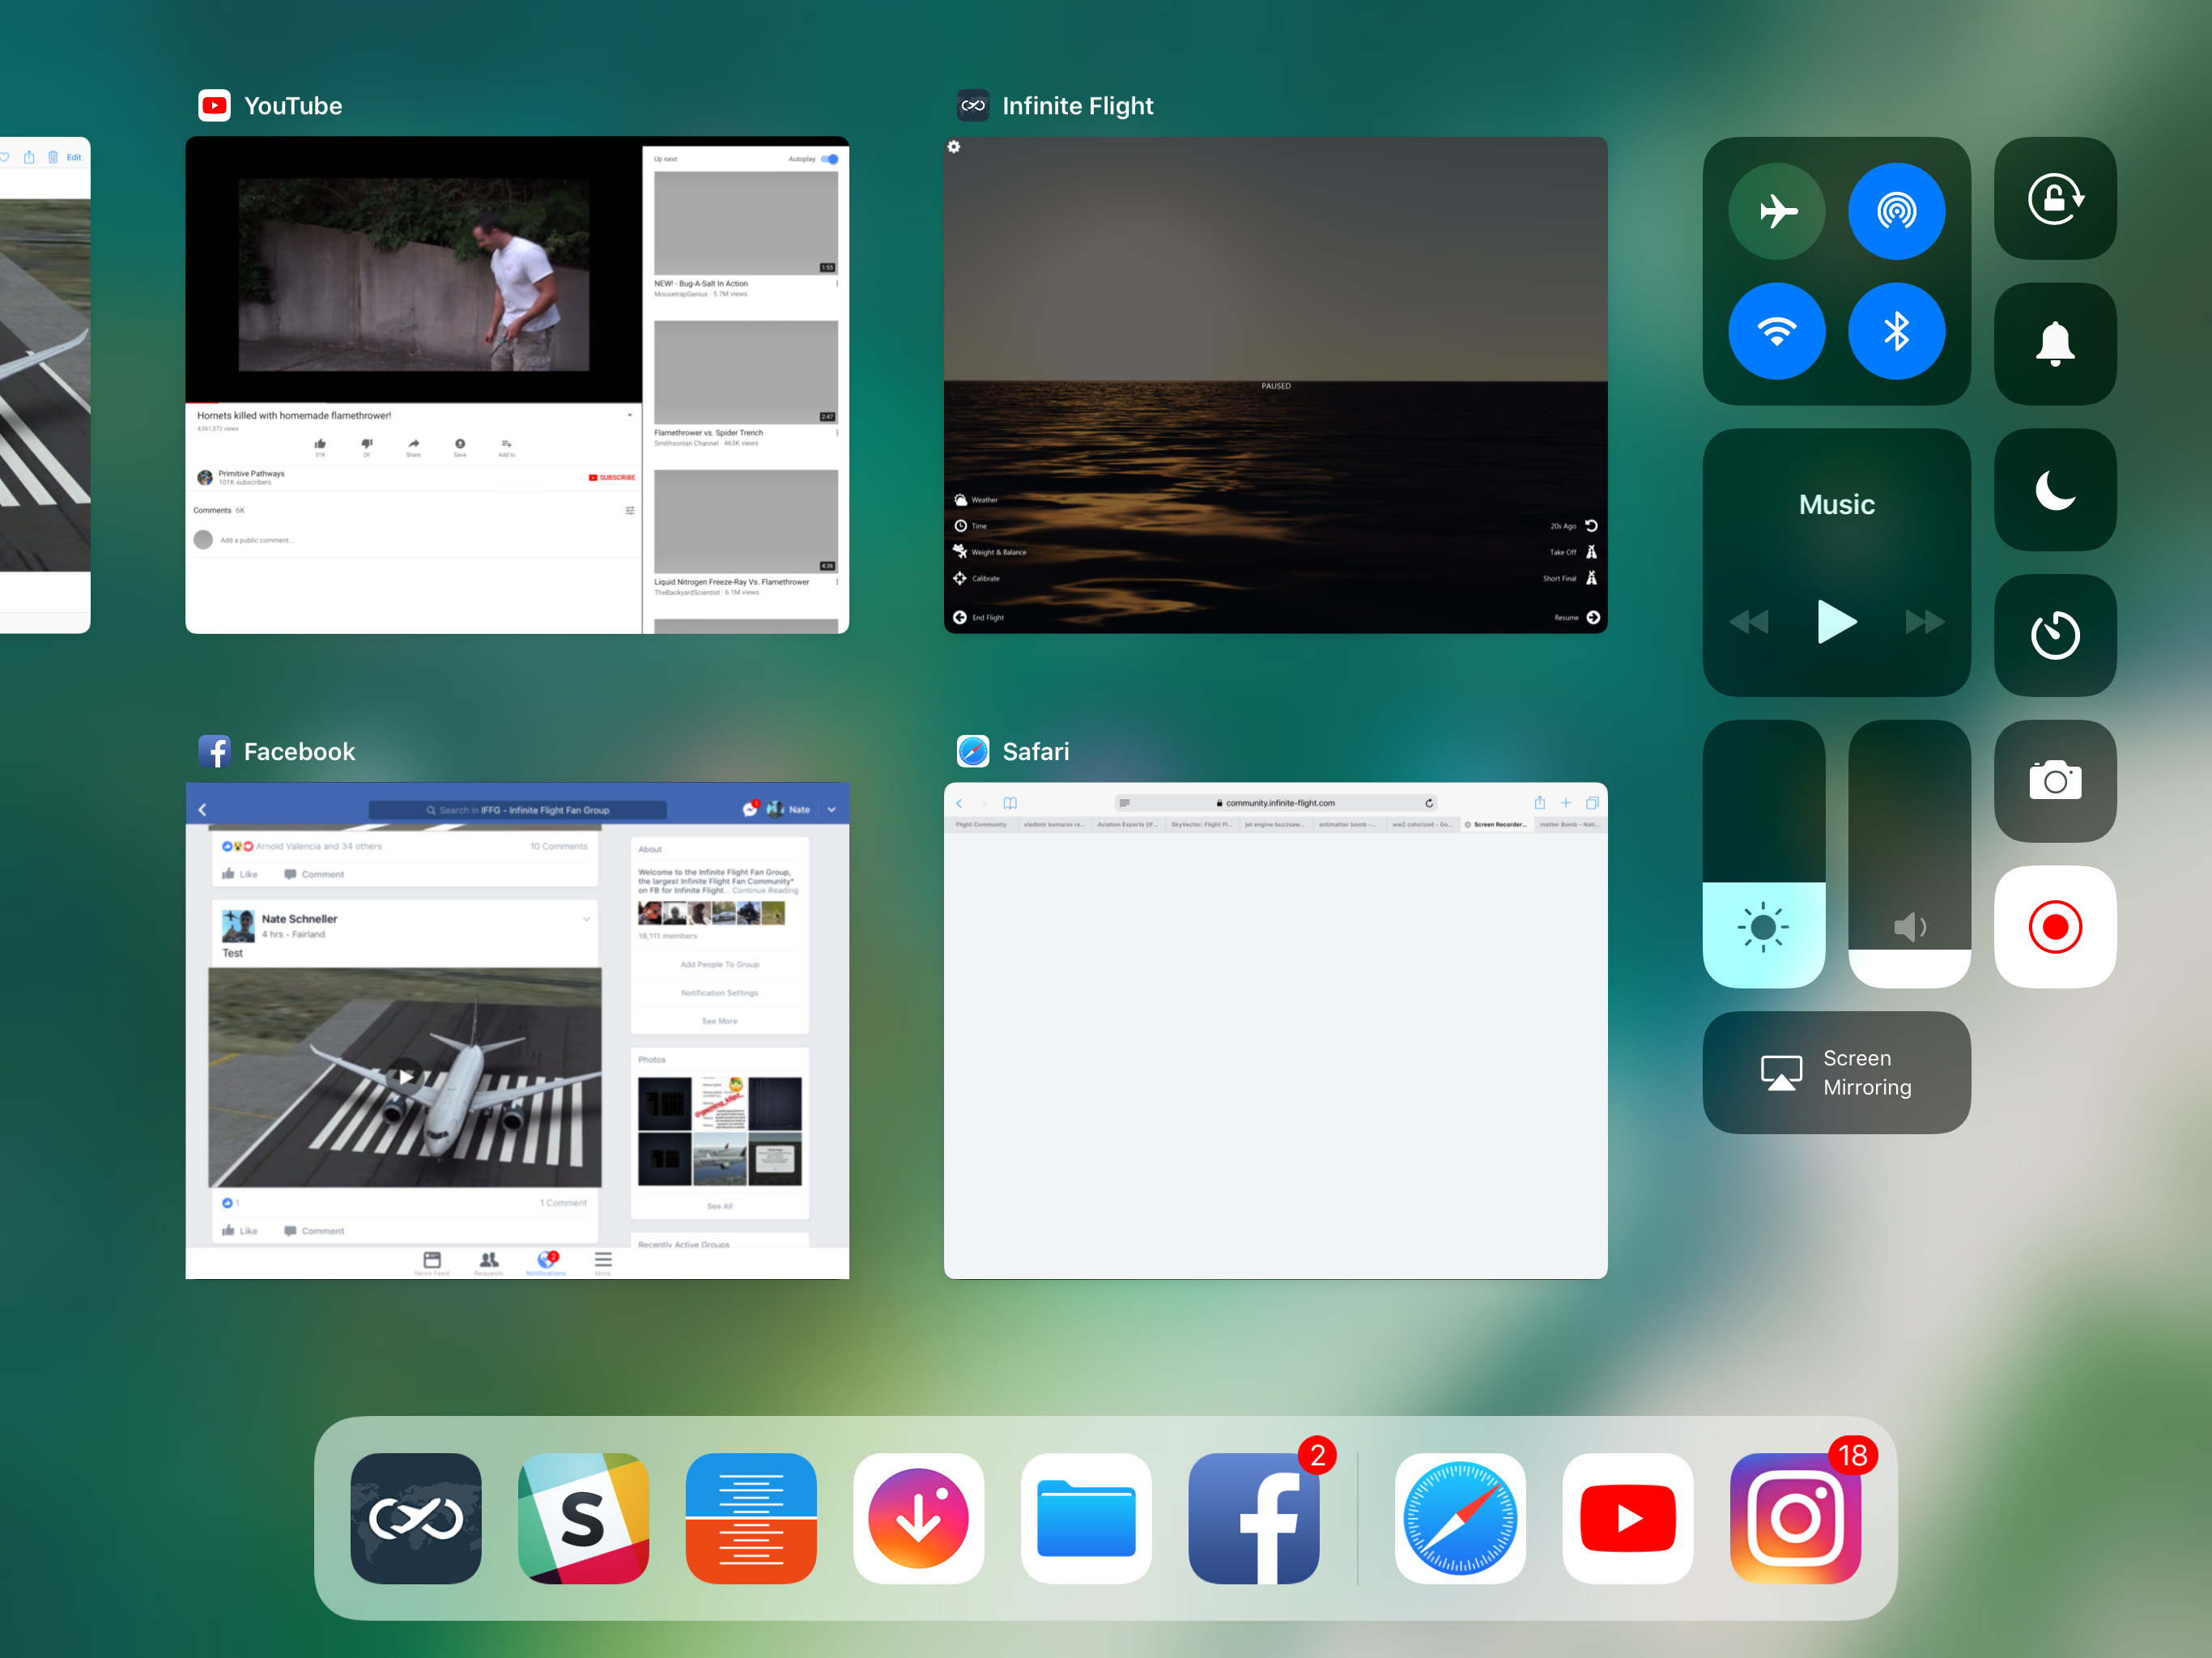
Task: Toggle Airplane Mode on
Action: click(1776, 211)
